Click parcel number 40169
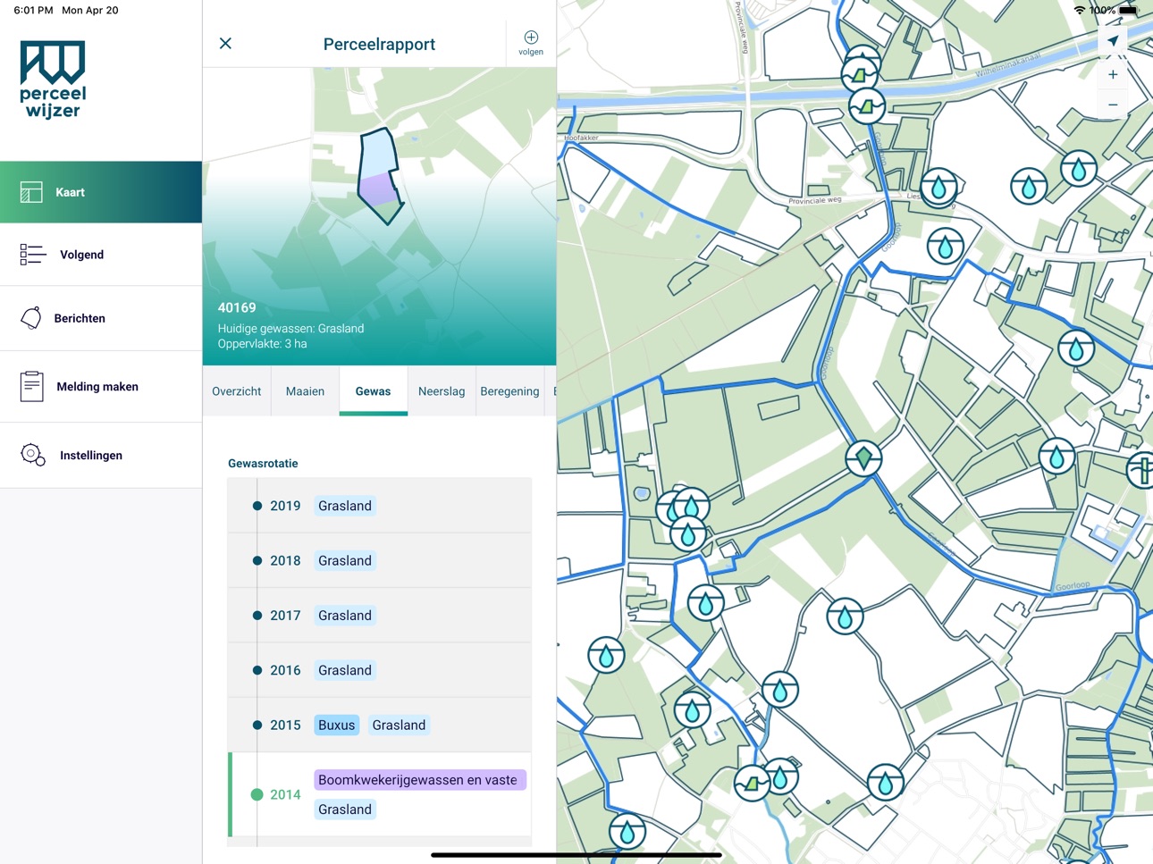 [x=237, y=307]
